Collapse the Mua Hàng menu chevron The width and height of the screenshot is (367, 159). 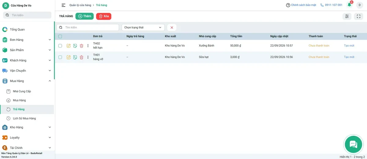[x=50, y=81]
